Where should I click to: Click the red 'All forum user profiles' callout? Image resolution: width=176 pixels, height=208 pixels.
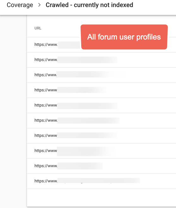point(124,37)
